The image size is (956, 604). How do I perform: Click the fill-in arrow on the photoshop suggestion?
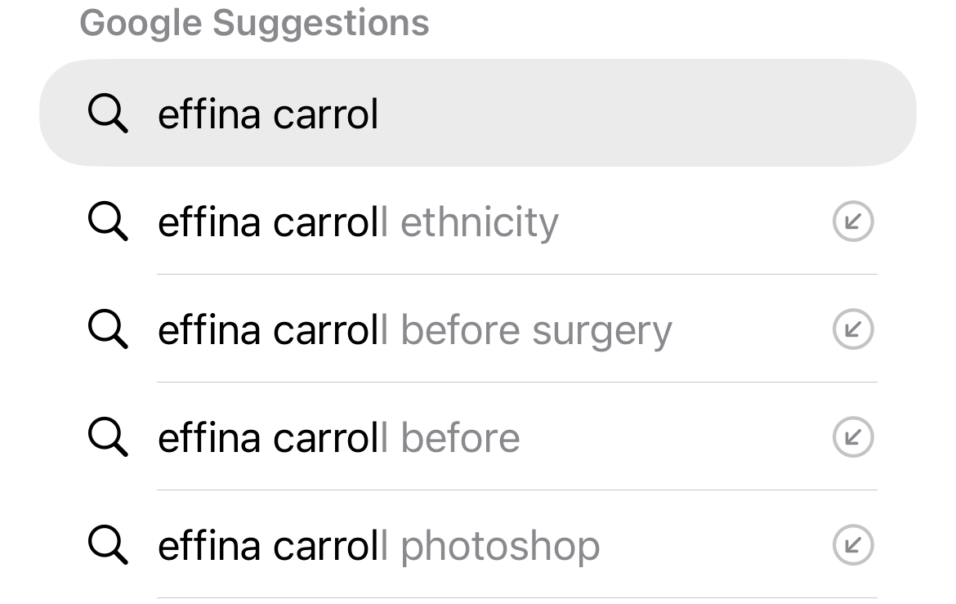[x=853, y=545]
